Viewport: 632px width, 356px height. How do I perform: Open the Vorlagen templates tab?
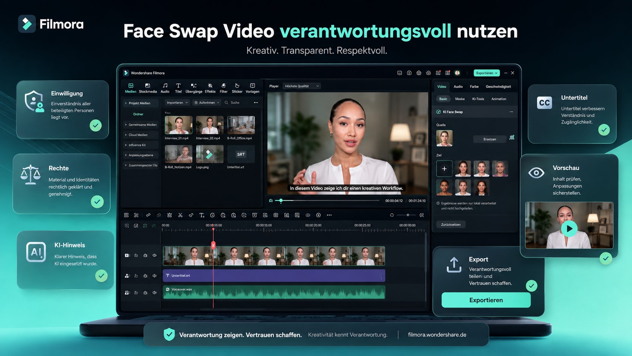252,88
